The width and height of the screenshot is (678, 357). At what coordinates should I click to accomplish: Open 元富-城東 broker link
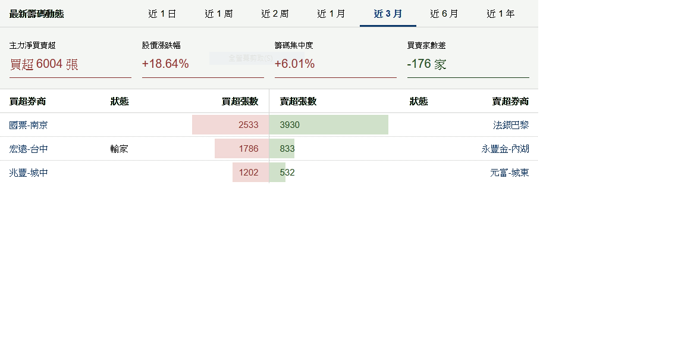510,173
